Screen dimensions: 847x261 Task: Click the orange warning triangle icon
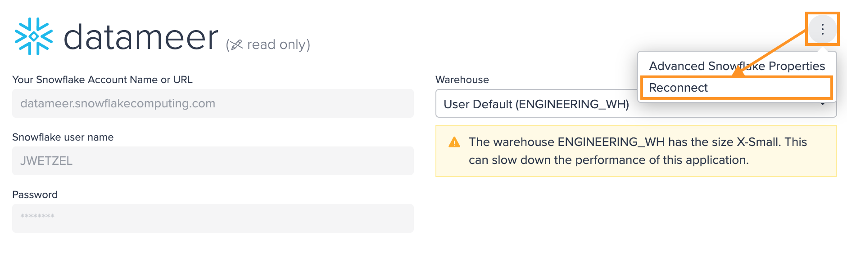pyautogui.click(x=454, y=142)
